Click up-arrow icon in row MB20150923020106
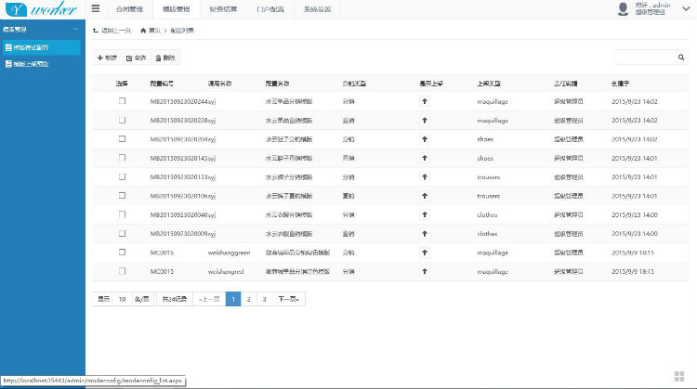The height and width of the screenshot is (389, 697). point(425,196)
